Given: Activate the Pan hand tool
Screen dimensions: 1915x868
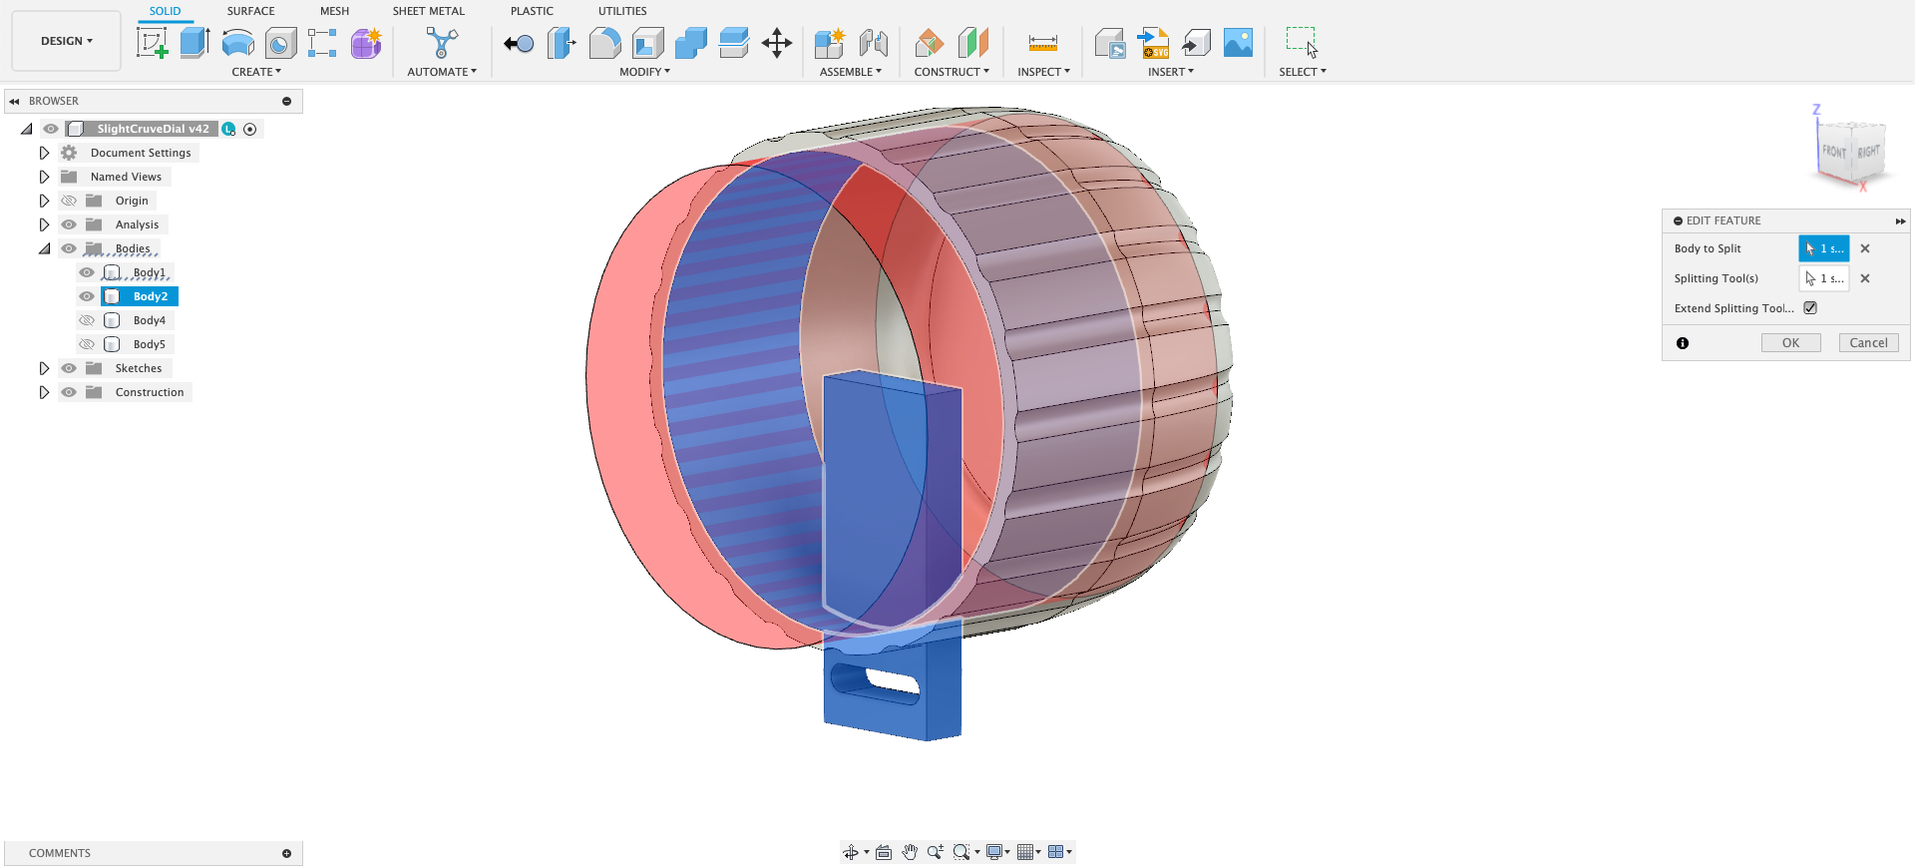Looking at the screenshot, I should pos(910,852).
